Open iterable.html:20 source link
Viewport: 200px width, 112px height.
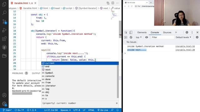click(x=185, y=50)
